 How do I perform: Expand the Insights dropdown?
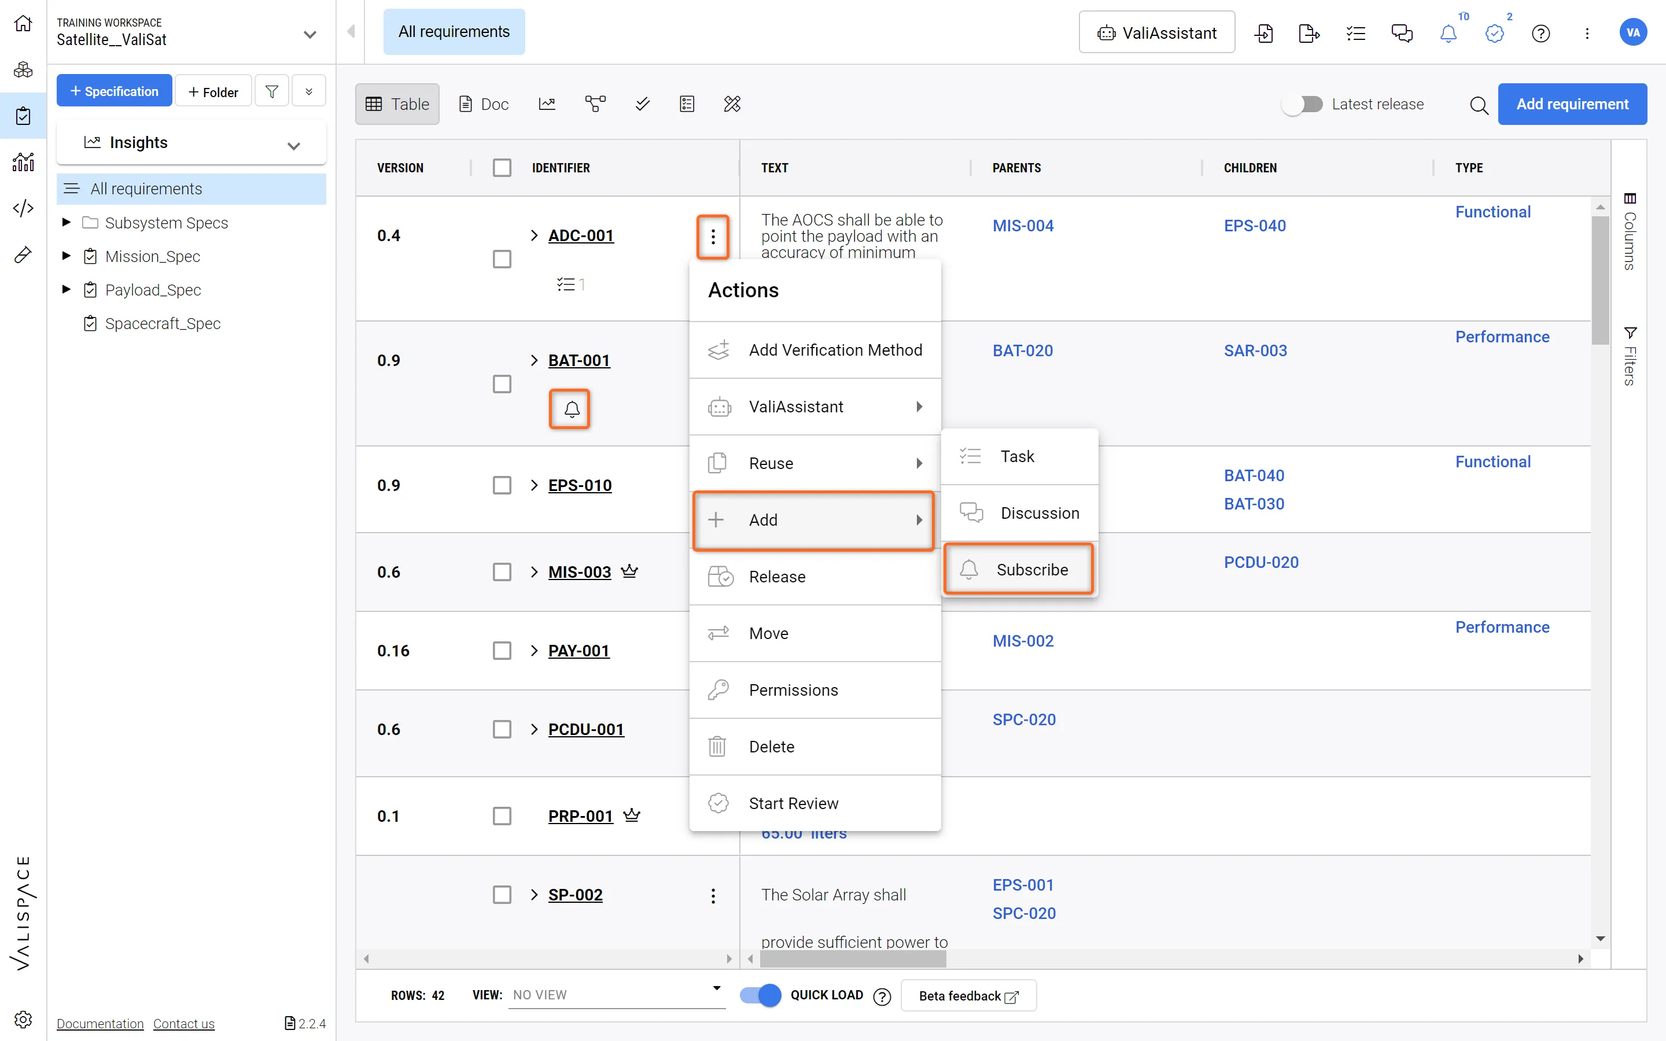(294, 145)
